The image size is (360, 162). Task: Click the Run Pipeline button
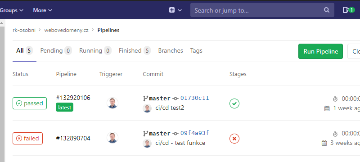click(320, 51)
